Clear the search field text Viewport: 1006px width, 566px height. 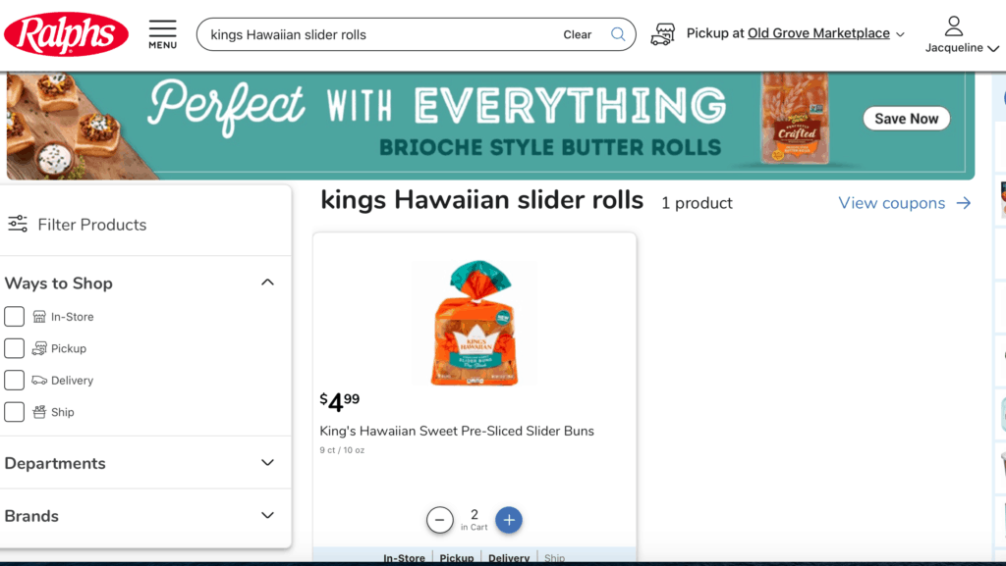(x=577, y=34)
